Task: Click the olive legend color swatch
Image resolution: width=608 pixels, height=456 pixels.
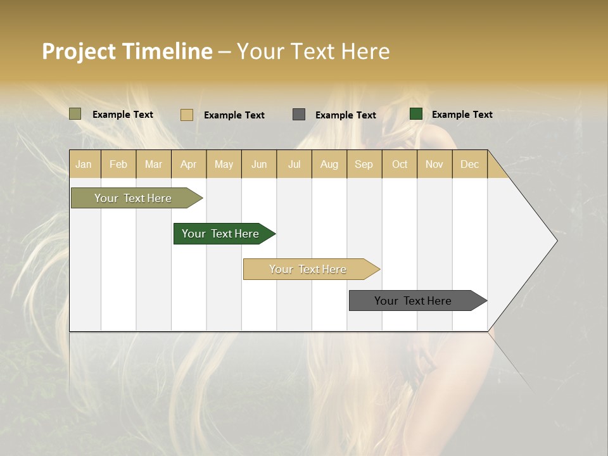Action: click(x=75, y=114)
